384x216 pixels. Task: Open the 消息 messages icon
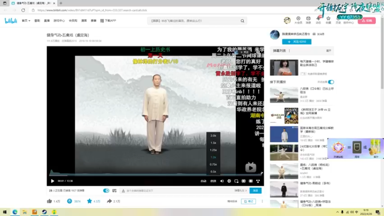[x=308, y=20]
